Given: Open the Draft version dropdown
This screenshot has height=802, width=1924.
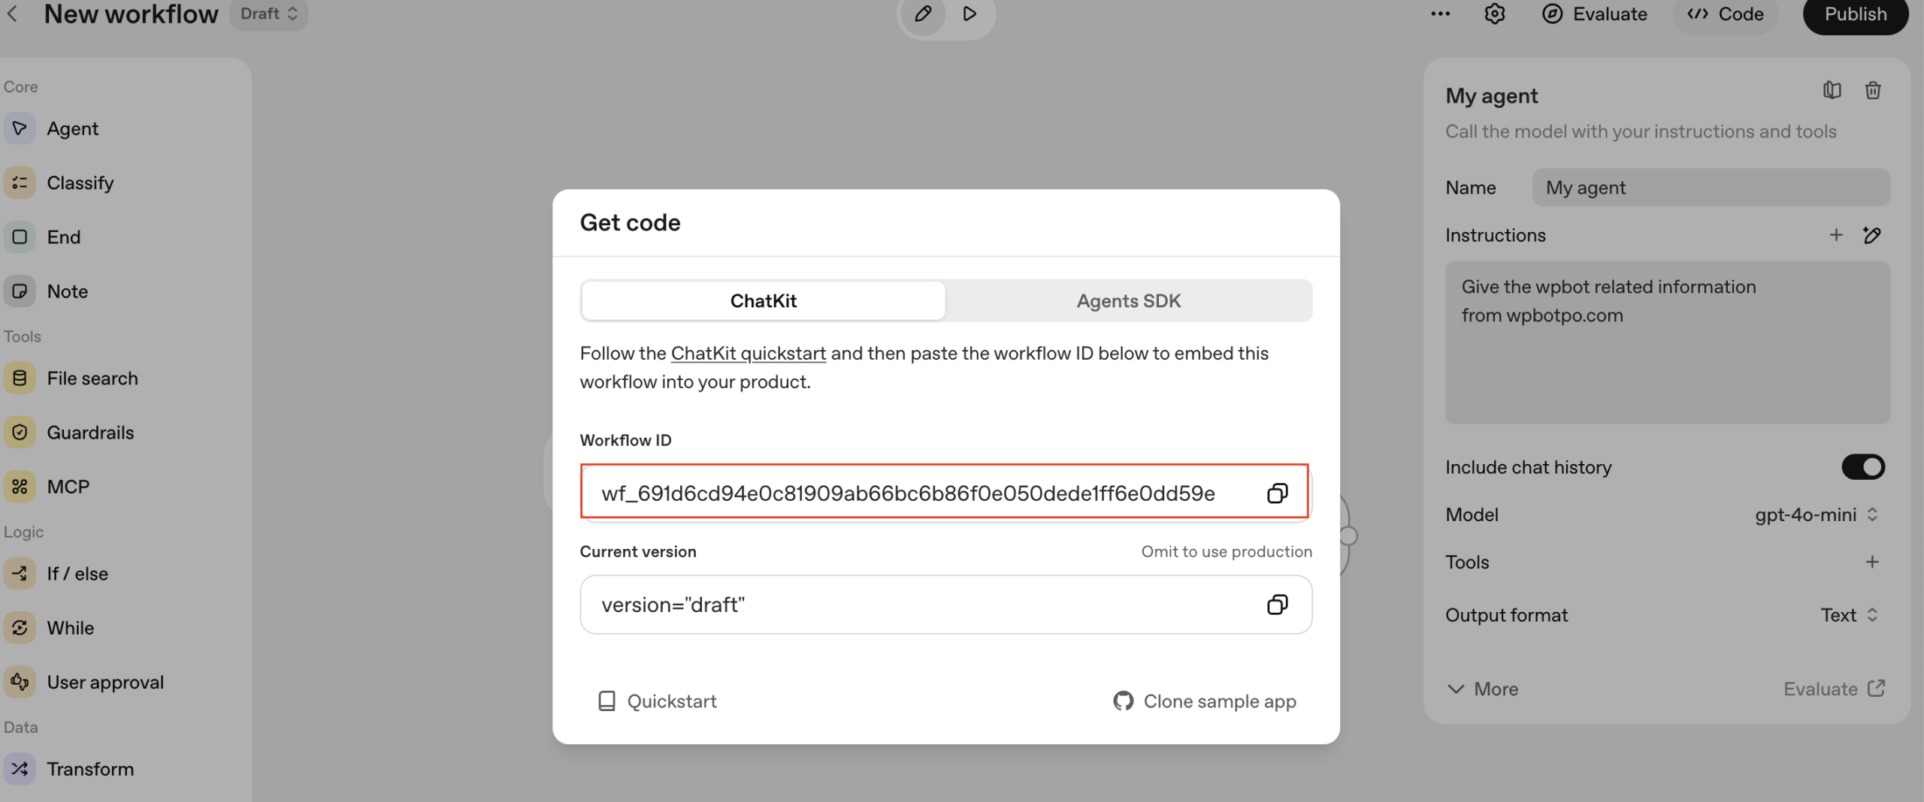Looking at the screenshot, I should point(268,14).
